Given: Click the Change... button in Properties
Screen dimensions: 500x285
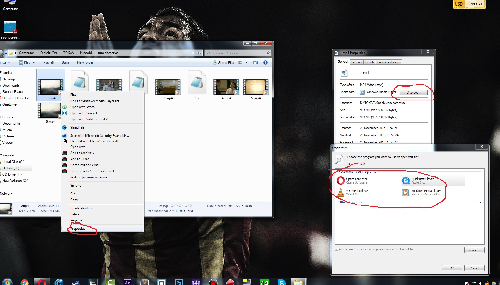Looking at the screenshot, I should click(x=413, y=93).
